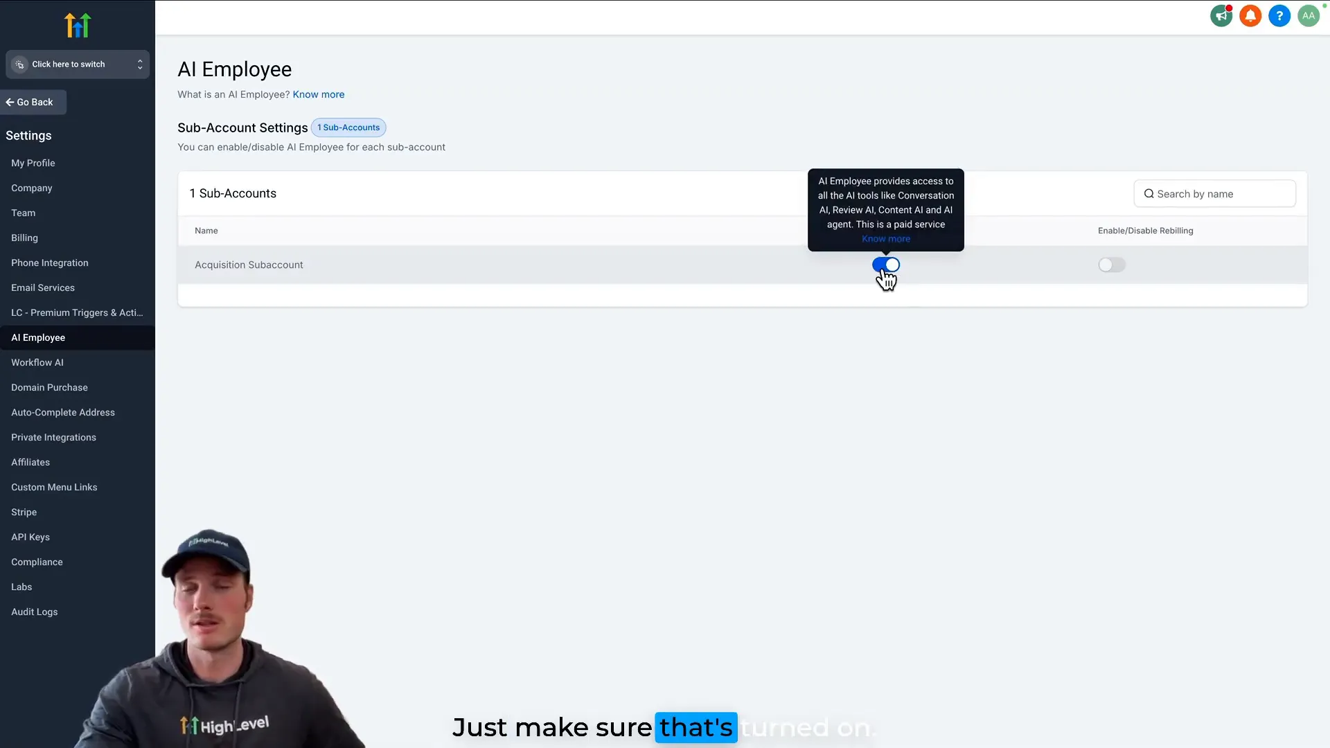Screen dimensions: 1330x748
Task: Open Phone Integration settings
Action: point(49,262)
